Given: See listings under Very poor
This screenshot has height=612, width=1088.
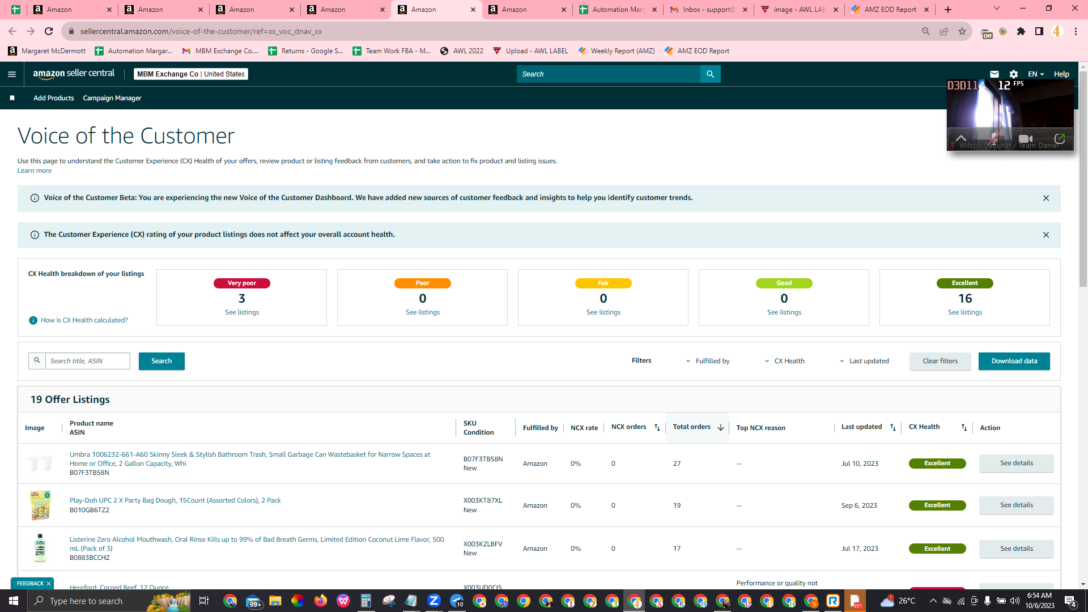Looking at the screenshot, I should point(242,312).
